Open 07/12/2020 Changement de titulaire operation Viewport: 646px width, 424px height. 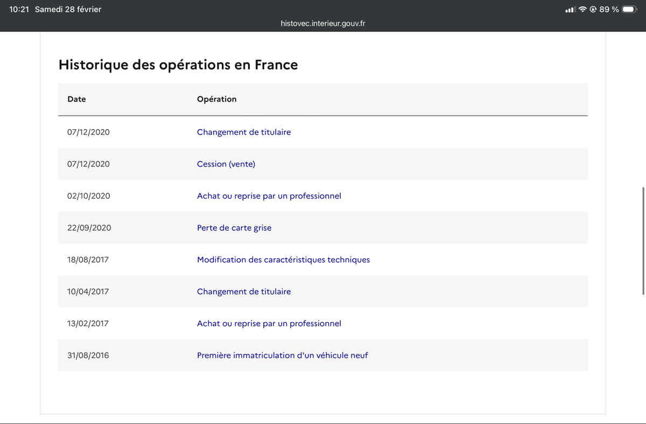point(244,132)
